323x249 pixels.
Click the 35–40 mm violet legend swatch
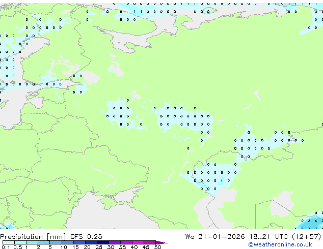(x=126, y=242)
